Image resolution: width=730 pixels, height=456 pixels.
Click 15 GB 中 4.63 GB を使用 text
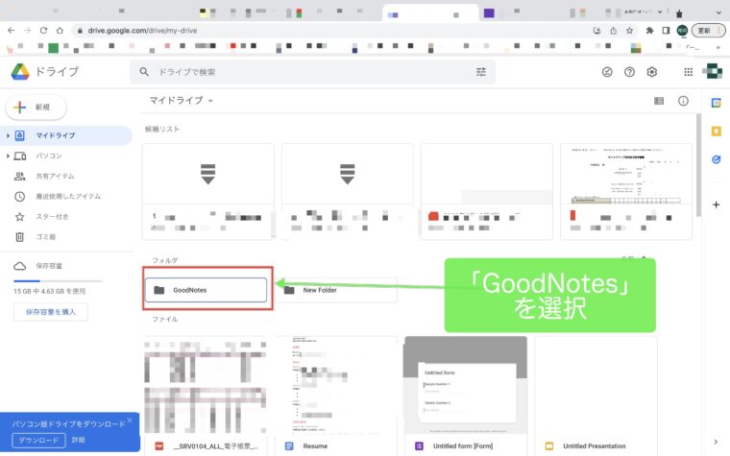(49, 291)
